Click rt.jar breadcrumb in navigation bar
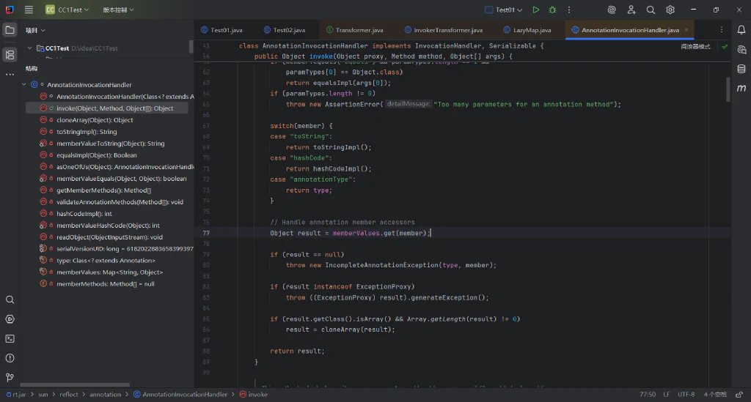 pyautogui.click(x=16, y=395)
